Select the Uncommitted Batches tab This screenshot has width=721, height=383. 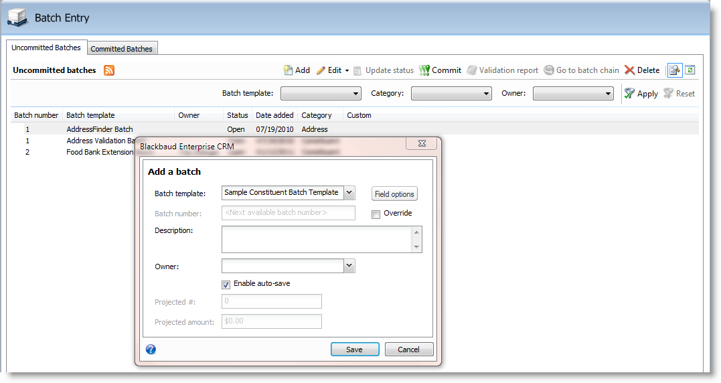pyautogui.click(x=46, y=48)
